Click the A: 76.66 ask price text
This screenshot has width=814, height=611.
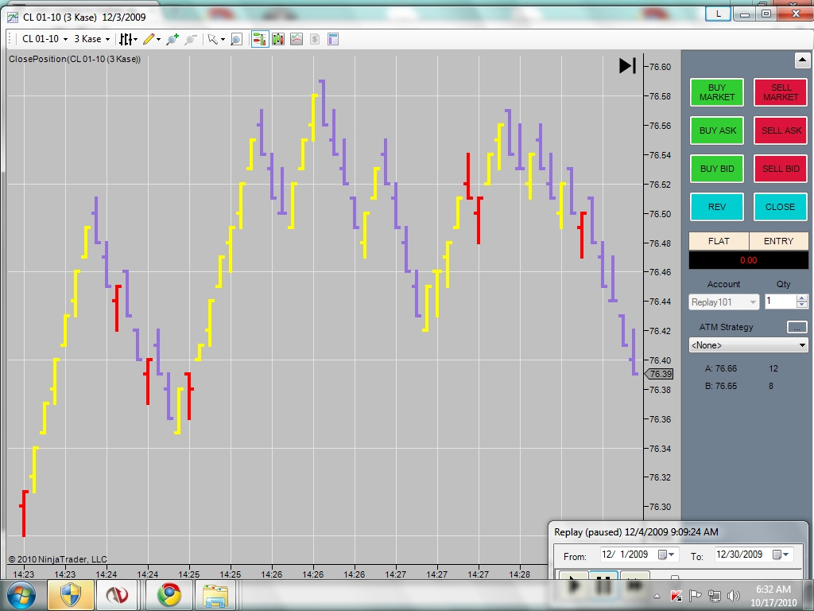[x=720, y=368]
